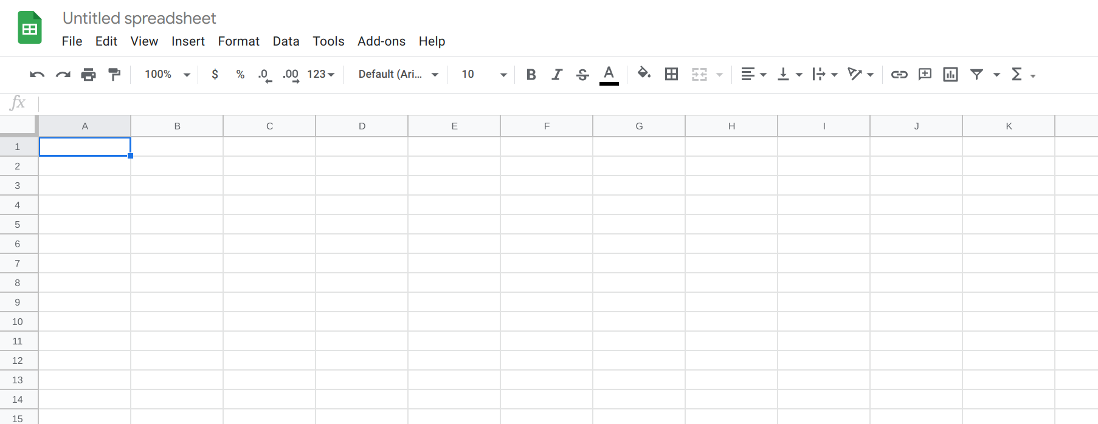Click the Google Sheets home logo
This screenshot has height=424, width=1098.
[30, 28]
